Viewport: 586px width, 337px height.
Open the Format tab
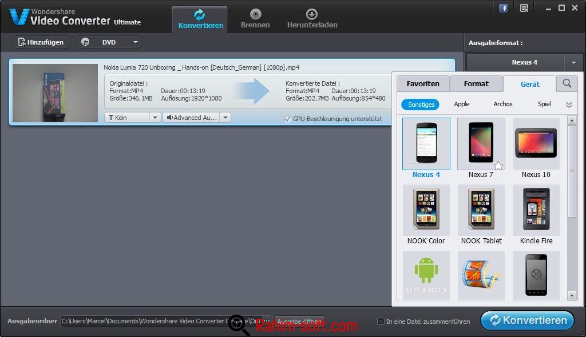click(x=476, y=83)
